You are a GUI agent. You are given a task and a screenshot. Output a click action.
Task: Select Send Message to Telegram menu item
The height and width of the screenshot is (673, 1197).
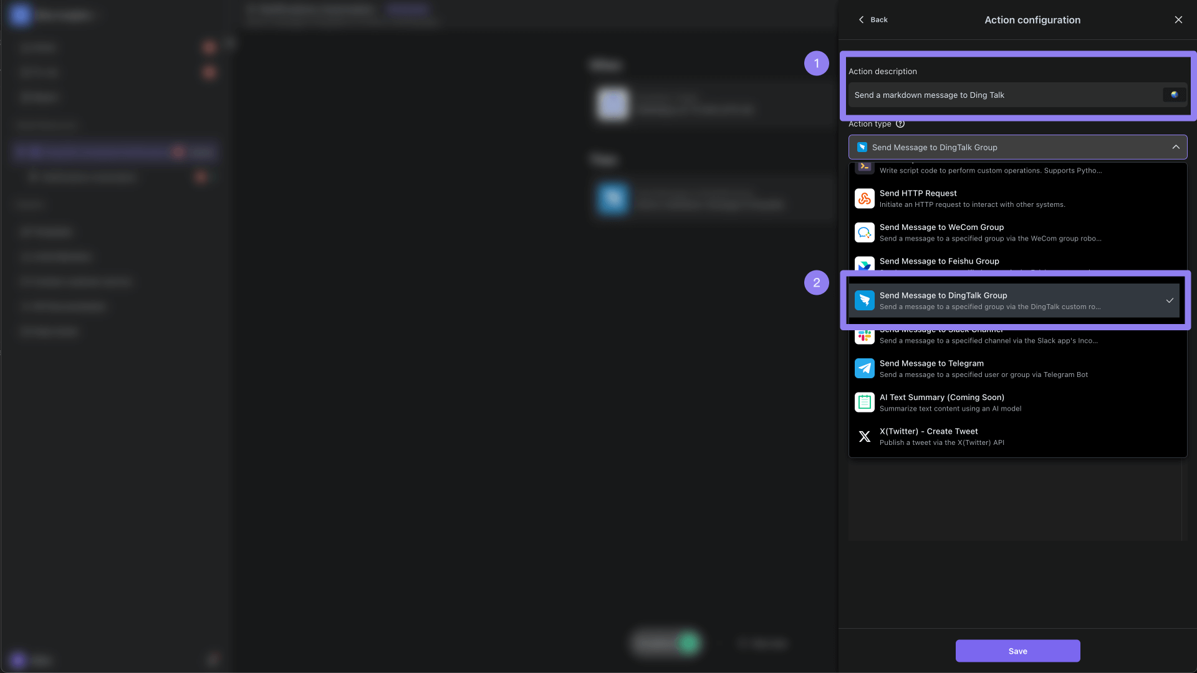(1018, 369)
